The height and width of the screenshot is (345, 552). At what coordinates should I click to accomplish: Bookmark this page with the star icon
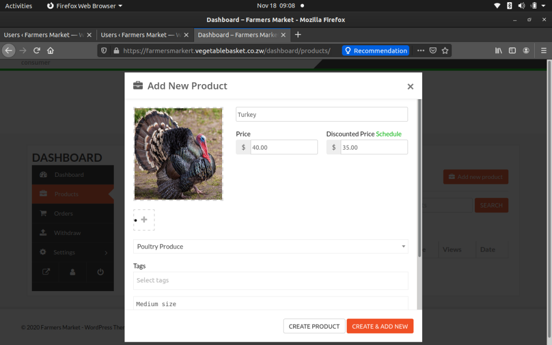(445, 51)
